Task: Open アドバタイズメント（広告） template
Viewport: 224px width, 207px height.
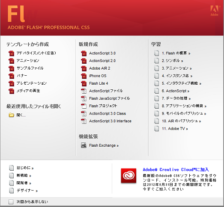Action: [36, 53]
